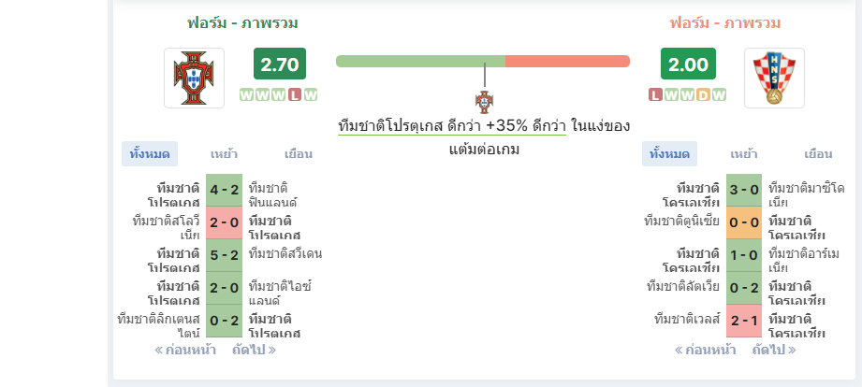Viewport: 862px width, 387px height.
Task: Click small Portugal crest under comparison bar
Action: [x=484, y=103]
